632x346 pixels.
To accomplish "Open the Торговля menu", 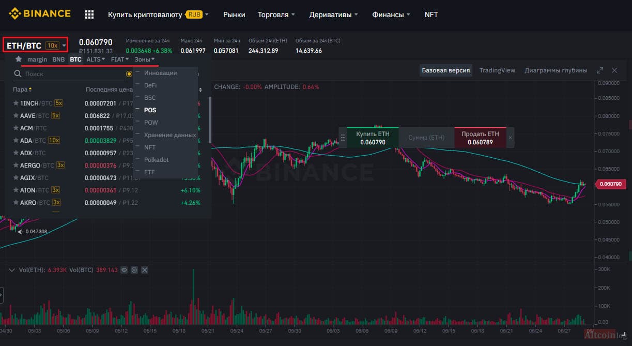I will [276, 14].
